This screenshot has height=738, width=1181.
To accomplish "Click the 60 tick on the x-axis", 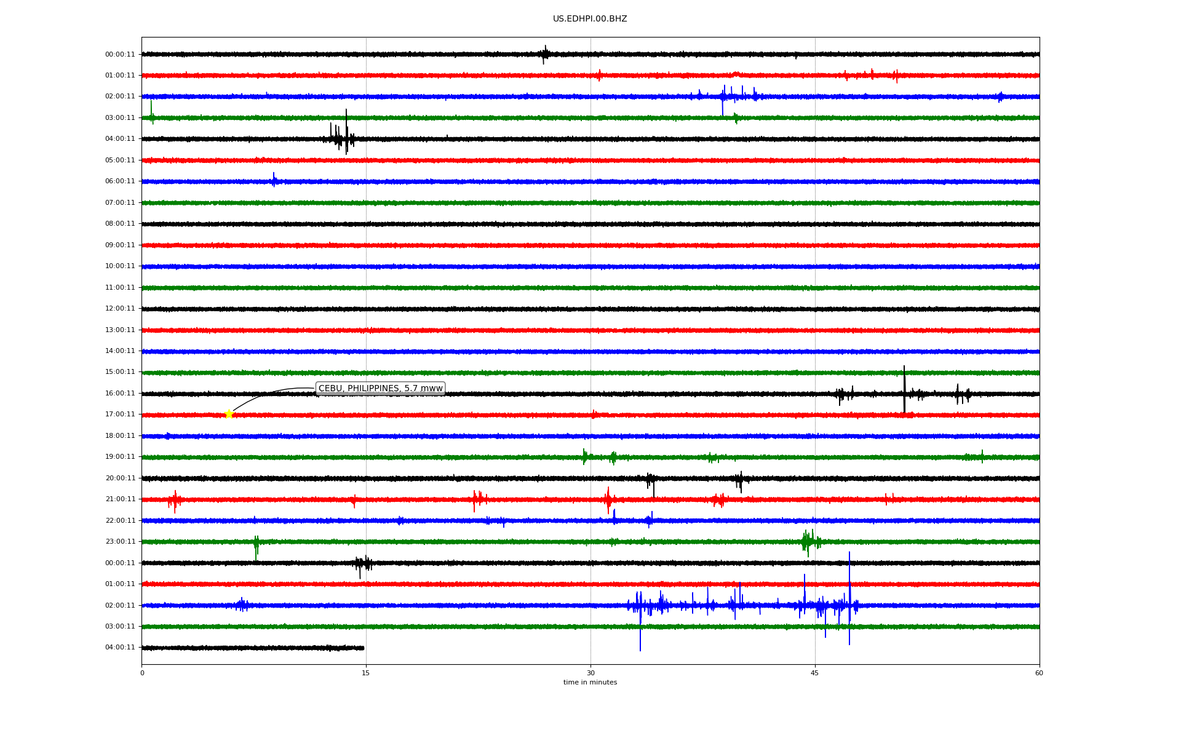I will coord(1038,673).
